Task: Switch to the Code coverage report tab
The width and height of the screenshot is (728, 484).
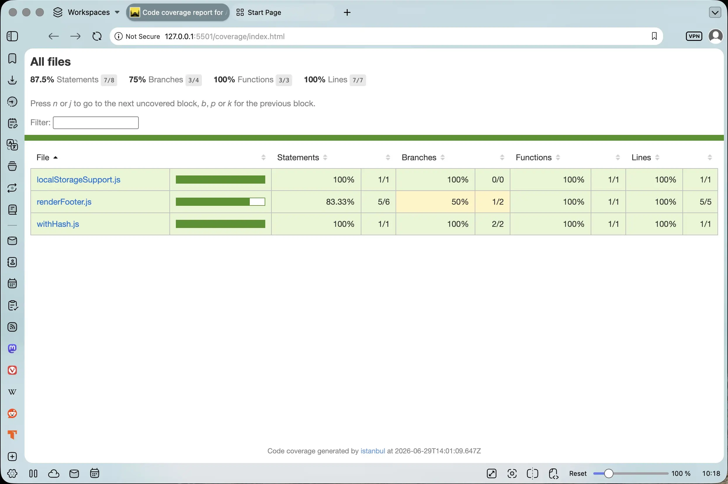Action: [178, 12]
